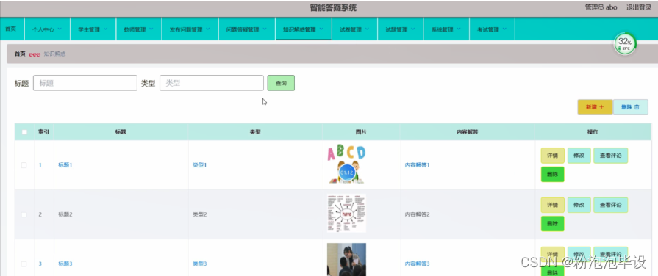Expand the 学生管理 menu arrow
This screenshot has width=658, height=276.
coord(105,29)
